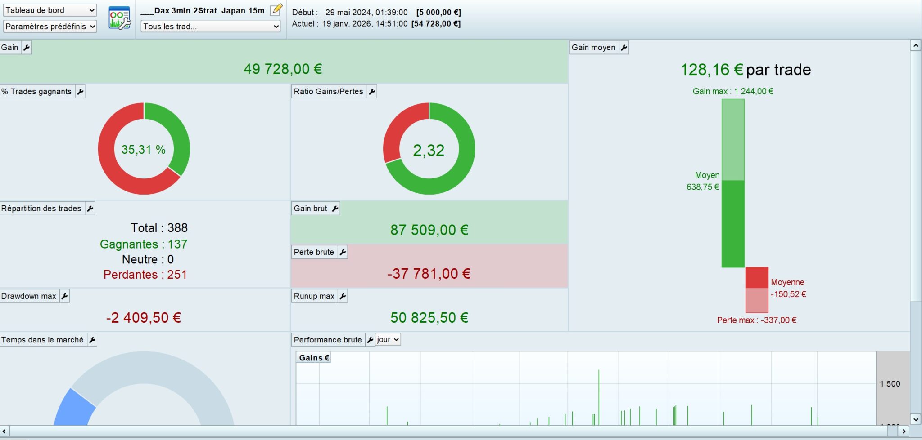Click the Gains € chart label
The height and width of the screenshot is (440, 922).
[314, 358]
